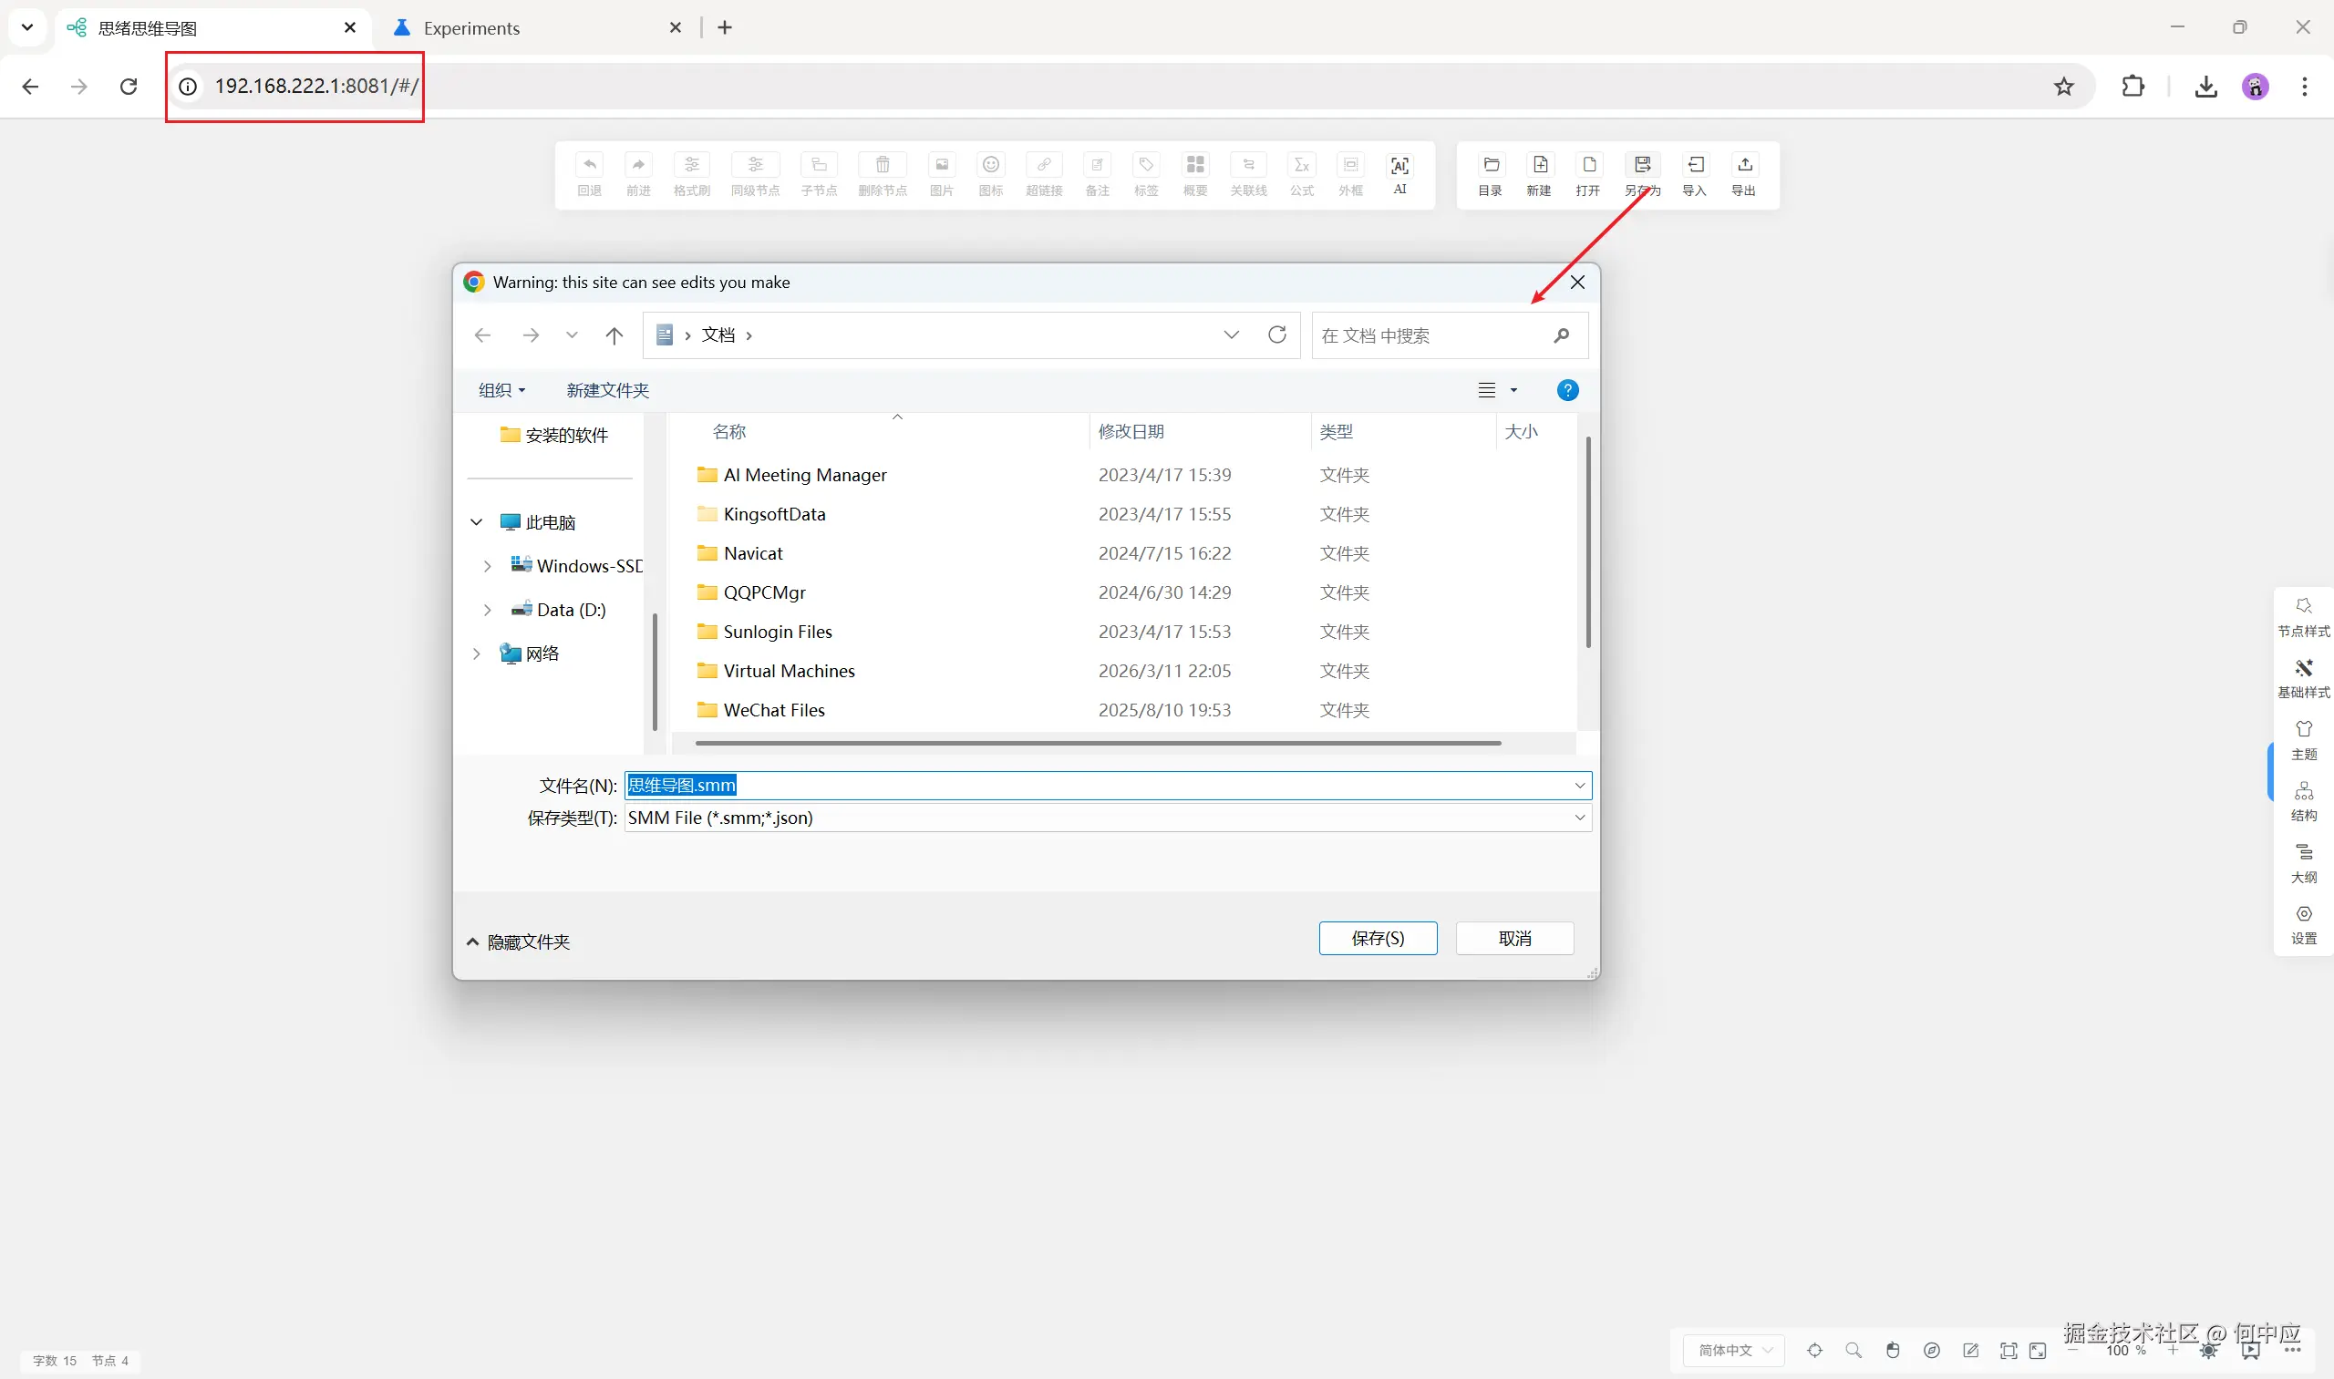Click the file list horizontal scrollbar
Viewport: 2334px width, 1379px height.
click(1097, 744)
